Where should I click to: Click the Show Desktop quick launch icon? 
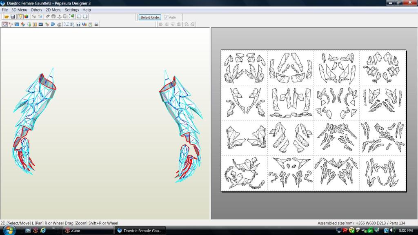[28, 231]
